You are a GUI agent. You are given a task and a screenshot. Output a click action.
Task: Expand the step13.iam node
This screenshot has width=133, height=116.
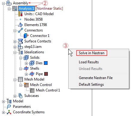15,47
